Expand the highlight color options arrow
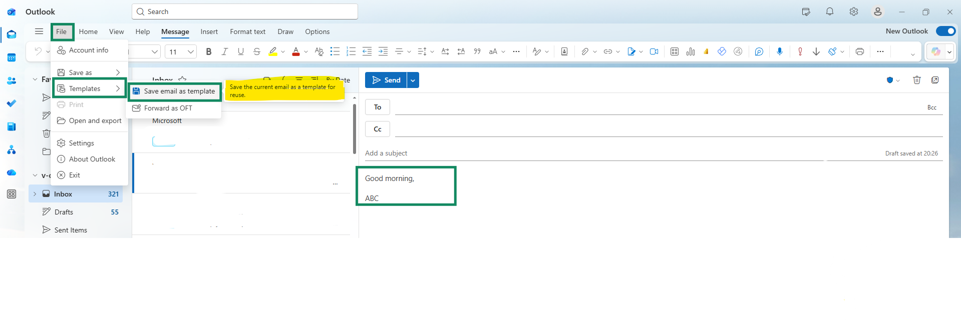 click(x=283, y=51)
